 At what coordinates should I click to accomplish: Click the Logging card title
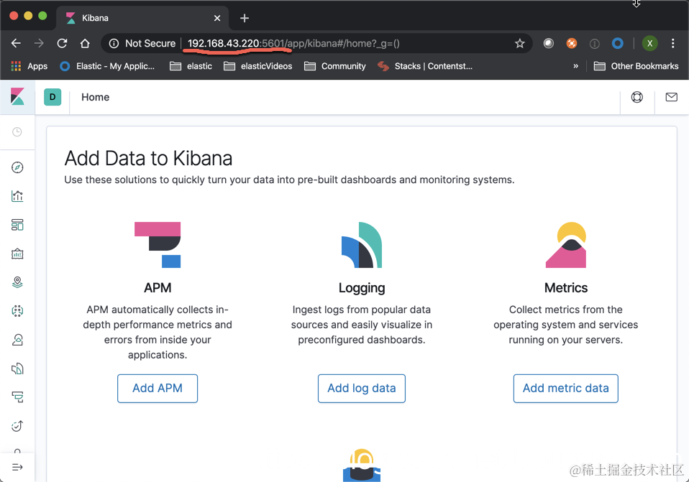(362, 288)
